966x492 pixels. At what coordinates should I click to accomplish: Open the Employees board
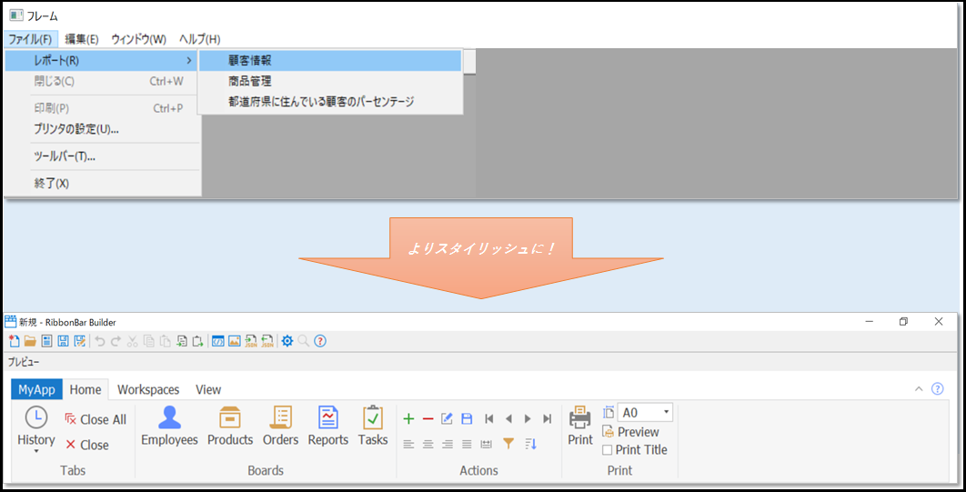[x=169, y=427]
